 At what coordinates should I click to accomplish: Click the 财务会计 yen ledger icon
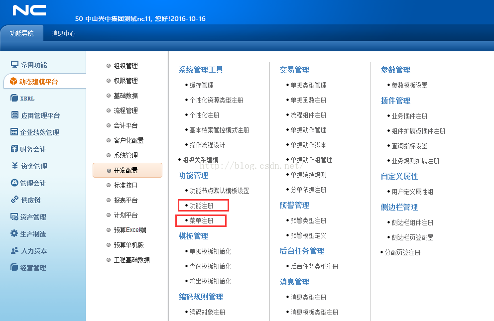pyautogui.click(x=14, y=149)
